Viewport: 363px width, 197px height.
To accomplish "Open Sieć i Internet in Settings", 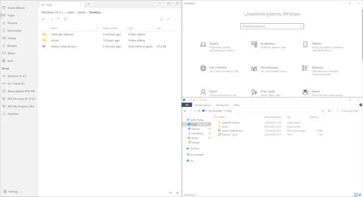I will coord(219,69).
